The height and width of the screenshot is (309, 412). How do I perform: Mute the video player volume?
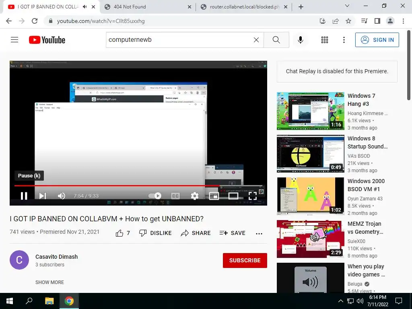coord(62,196)
